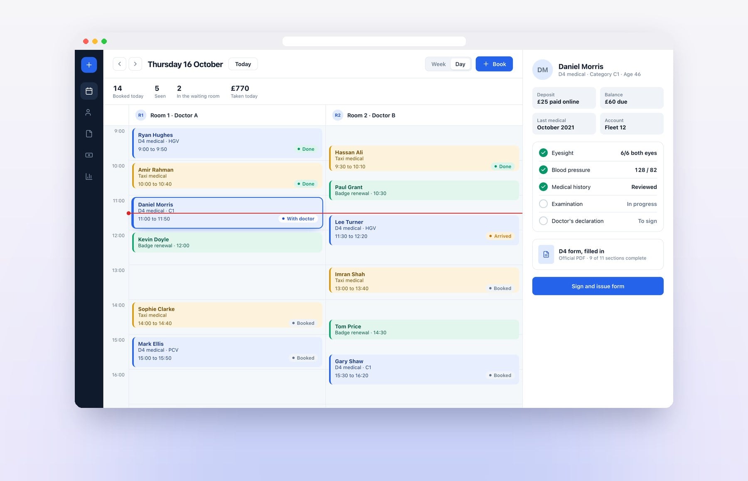The width and height of the screenshot is (748, 481).
Task: Go to next day with right chevron
Action: 135,64
